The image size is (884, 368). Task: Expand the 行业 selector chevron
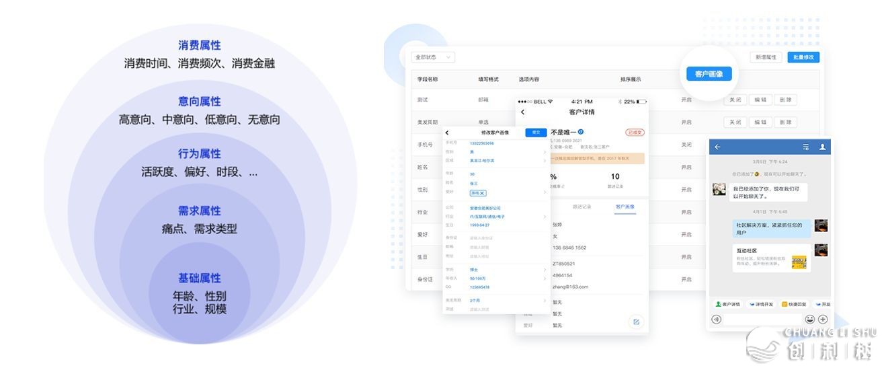[x=545, y=217]
